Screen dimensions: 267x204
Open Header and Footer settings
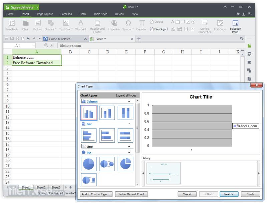pos(97,27)
